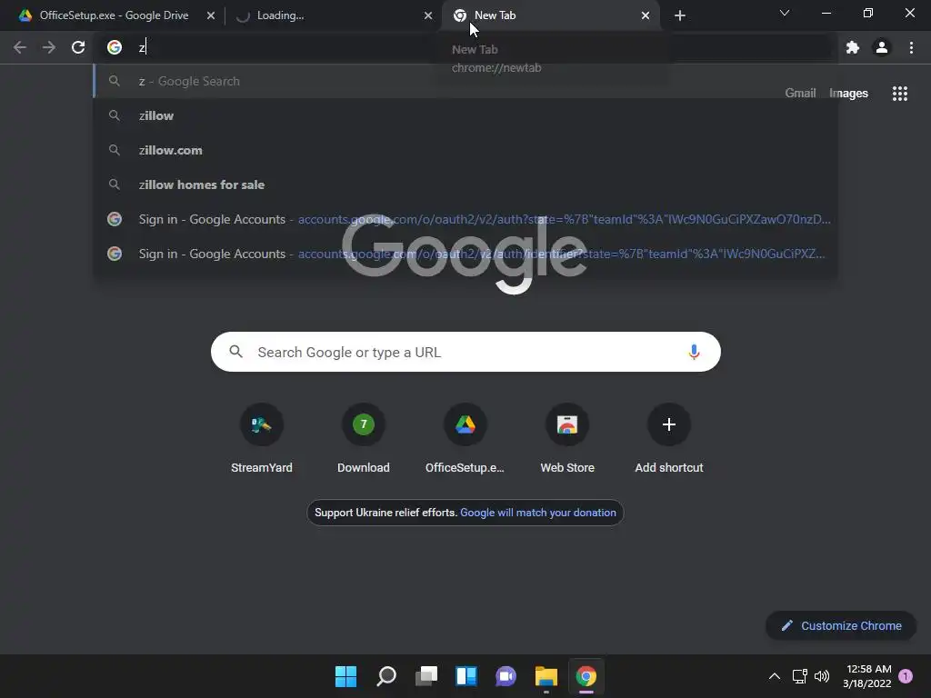
Task: Click the Chrome icon on the taskbar
Action: click(x=586, y=676)
